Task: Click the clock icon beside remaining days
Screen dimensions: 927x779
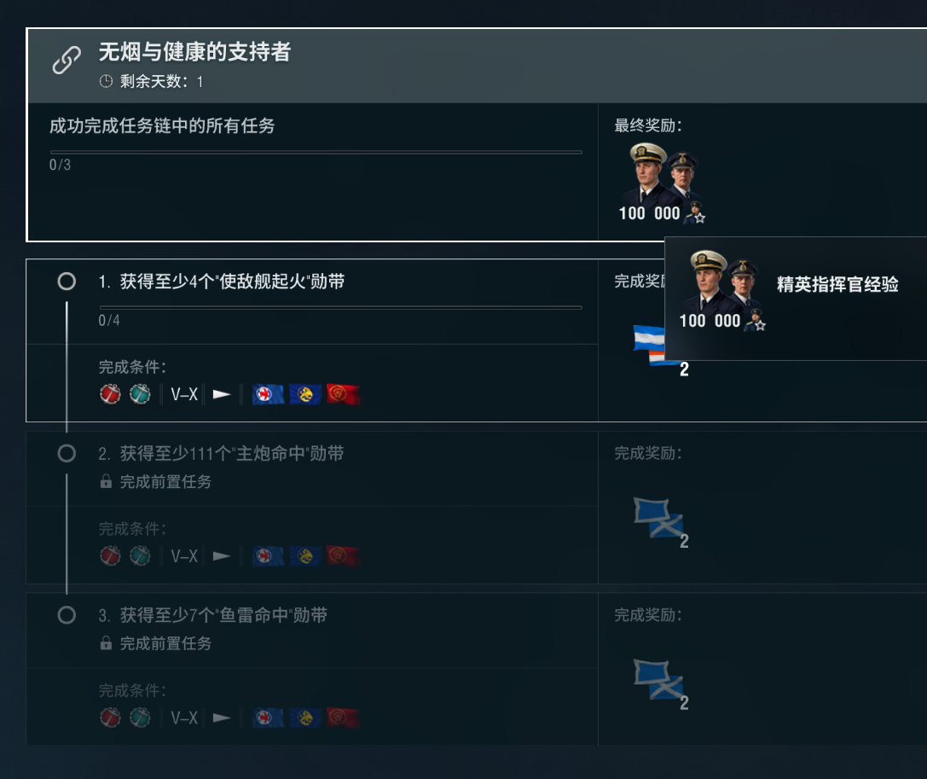Action: pyautogui.click(x=106, y=82)
